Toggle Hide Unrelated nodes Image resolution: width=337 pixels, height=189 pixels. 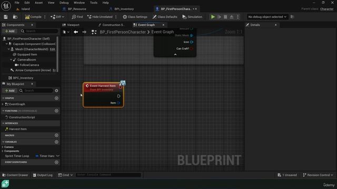point(100,17)
